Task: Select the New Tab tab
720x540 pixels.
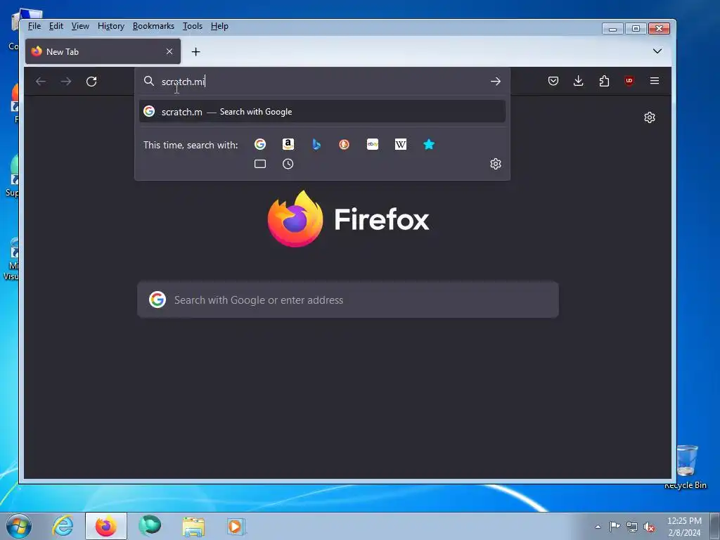Action: click(x=103, y=51)
